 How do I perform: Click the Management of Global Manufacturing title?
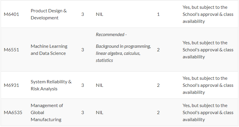[x=47, y=113]
